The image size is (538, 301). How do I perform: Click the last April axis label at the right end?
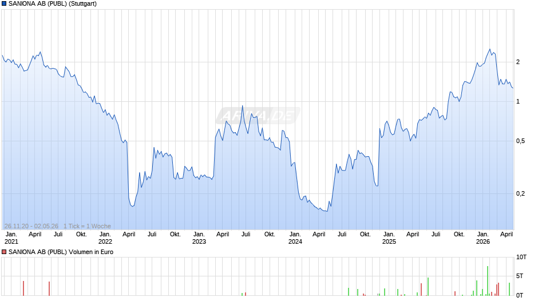click(x=507, y=234)
